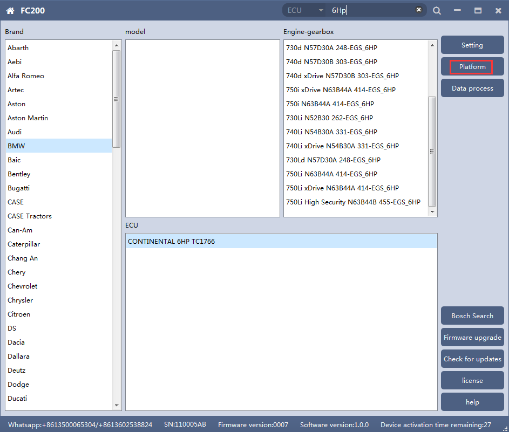509x432 pixels.
Task: Minimize the FC200 window
Action: click(x=457, y=10)
